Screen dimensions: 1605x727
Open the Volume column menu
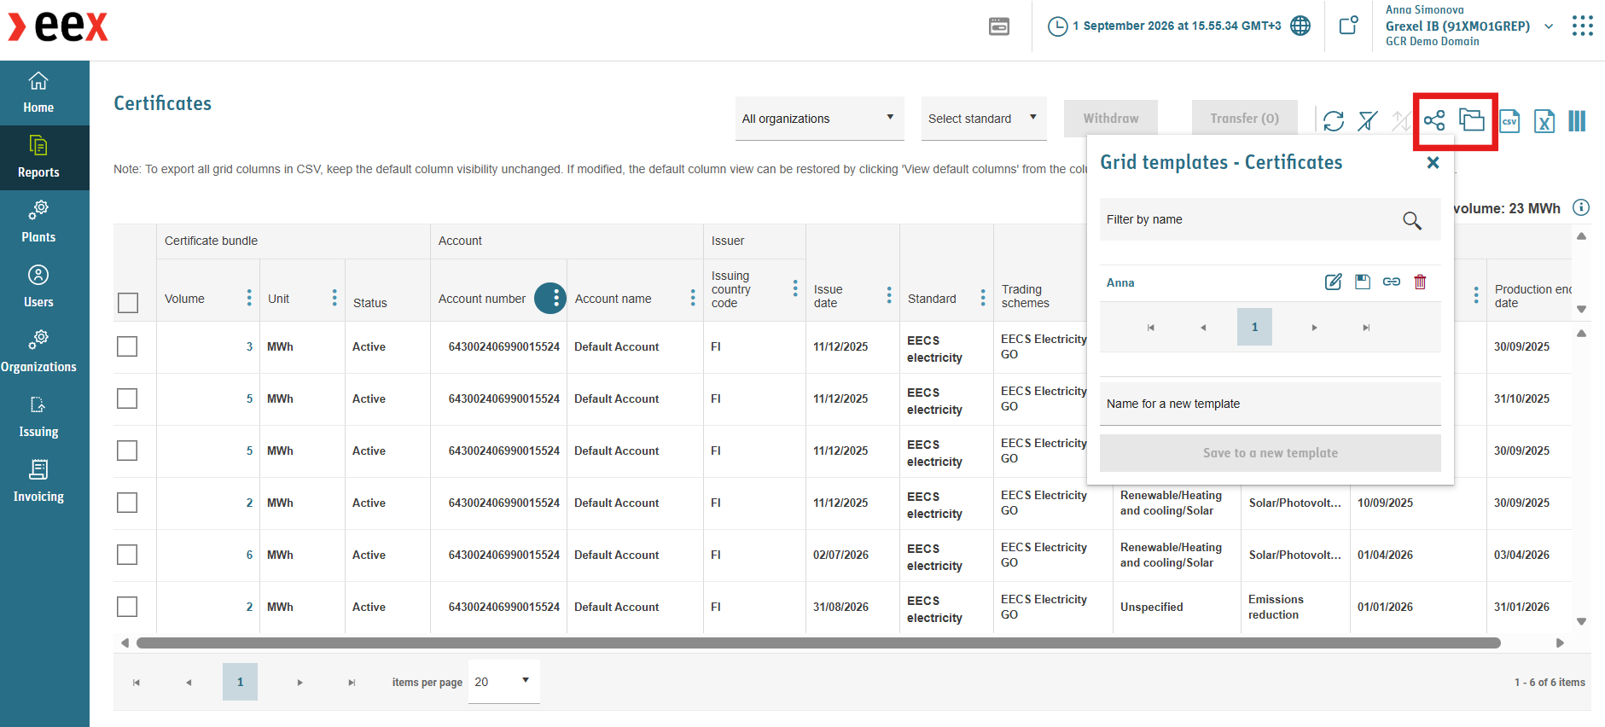tap(249, 297)
